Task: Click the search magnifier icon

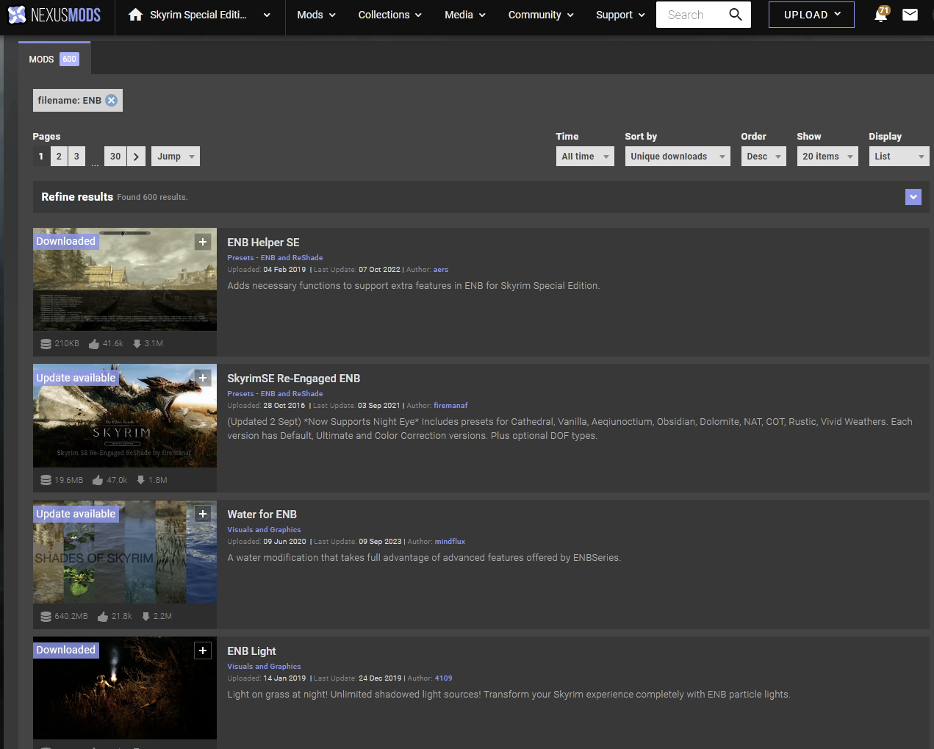Action: click(x=736, y=15)
